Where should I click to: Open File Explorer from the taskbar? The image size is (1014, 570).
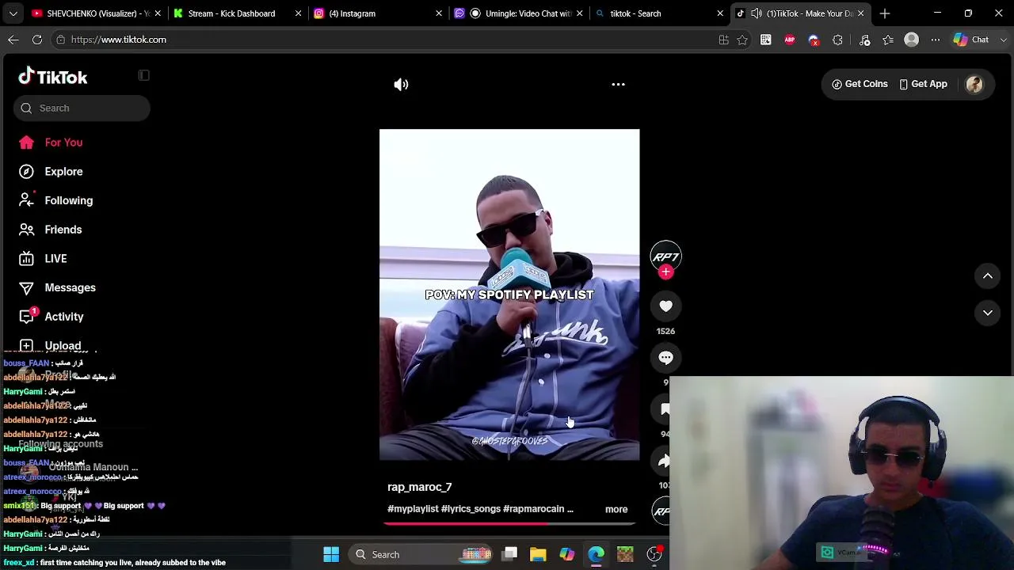pyautogui.click(x=538, y=554)
